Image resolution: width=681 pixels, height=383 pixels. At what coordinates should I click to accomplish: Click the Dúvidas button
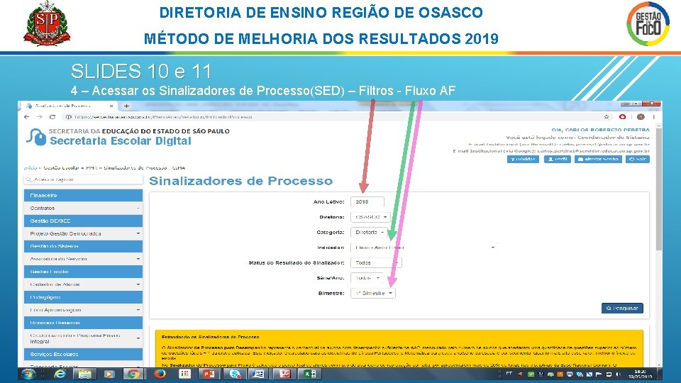[x=523, y=160]
